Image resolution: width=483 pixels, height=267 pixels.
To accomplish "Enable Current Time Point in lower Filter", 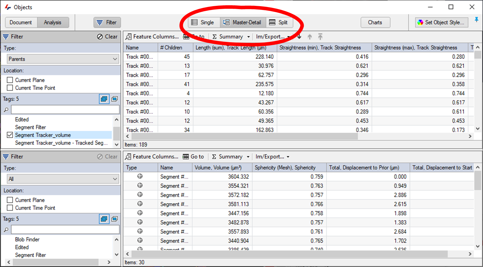I will 10,208.
